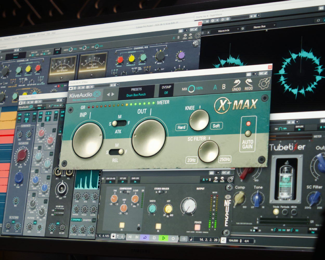This screenshot has height=260, width=325.
Task: Flip the REL S/M/F switch in XTMax
Action: 116,152
